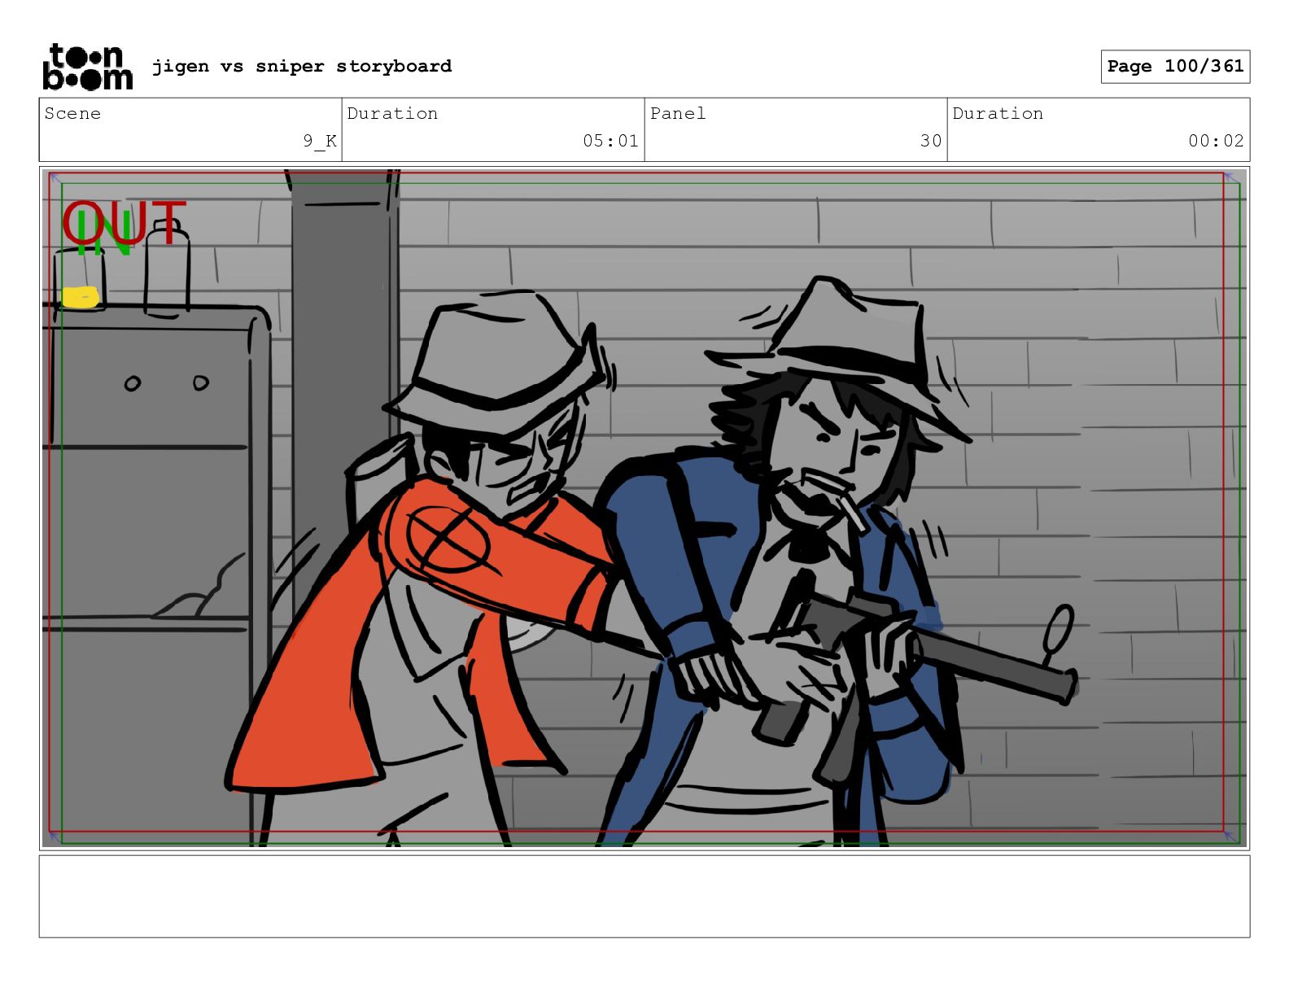1289x996 pixels.
Task: Click the red "OUT" marker in the panel
Action: pyautogui.click(x=124, y=224)
